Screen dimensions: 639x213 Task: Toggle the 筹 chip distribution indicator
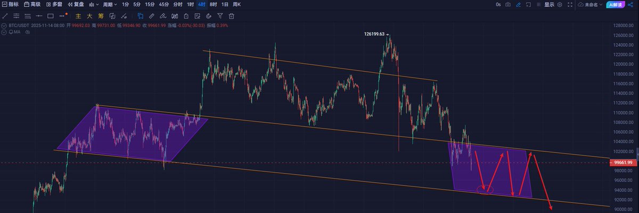click(101, 16)
